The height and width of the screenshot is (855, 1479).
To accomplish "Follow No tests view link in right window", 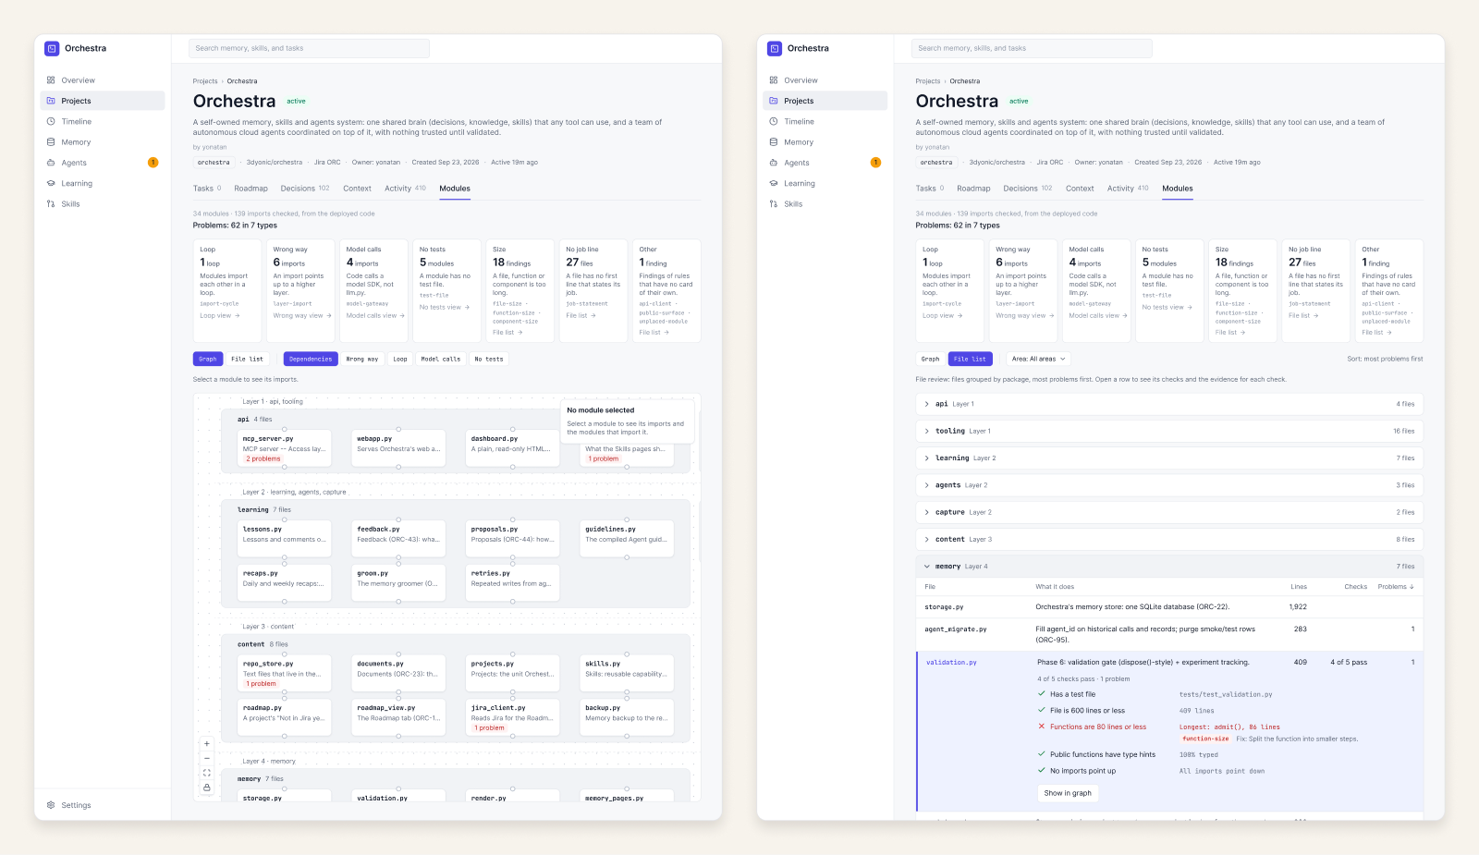I will click(x=1167, y=307).
